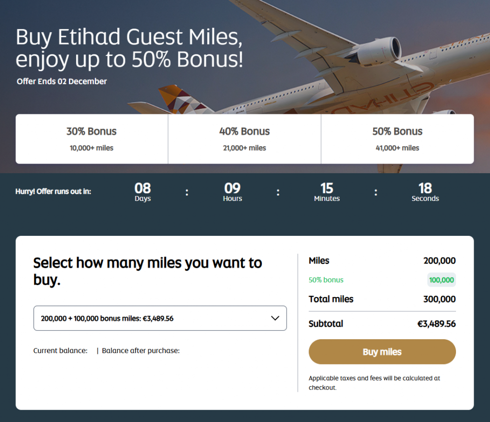Click the Subtotal amount €3,489.56

[436, 323]
